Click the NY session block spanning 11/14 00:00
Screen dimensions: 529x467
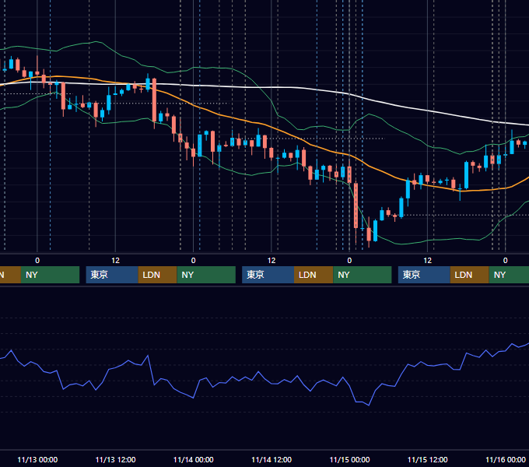(x=206, y=275)
